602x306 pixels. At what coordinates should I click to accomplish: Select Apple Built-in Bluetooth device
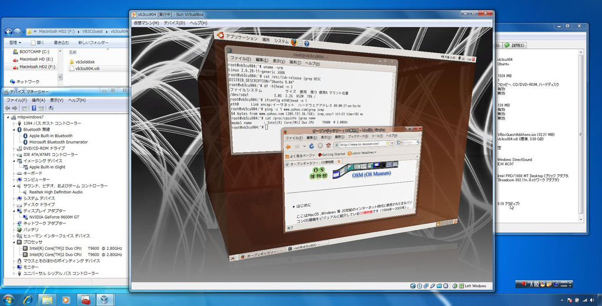tap(51, 135)
